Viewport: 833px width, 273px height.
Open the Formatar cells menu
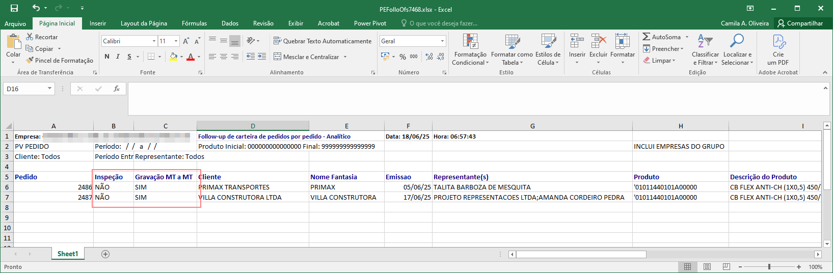[x=623, y=49]
